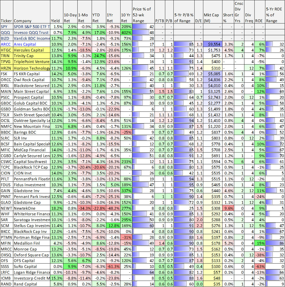Select the QQQ ticker cell
This screenshot has height=287, width=285.
pos(6,33)
